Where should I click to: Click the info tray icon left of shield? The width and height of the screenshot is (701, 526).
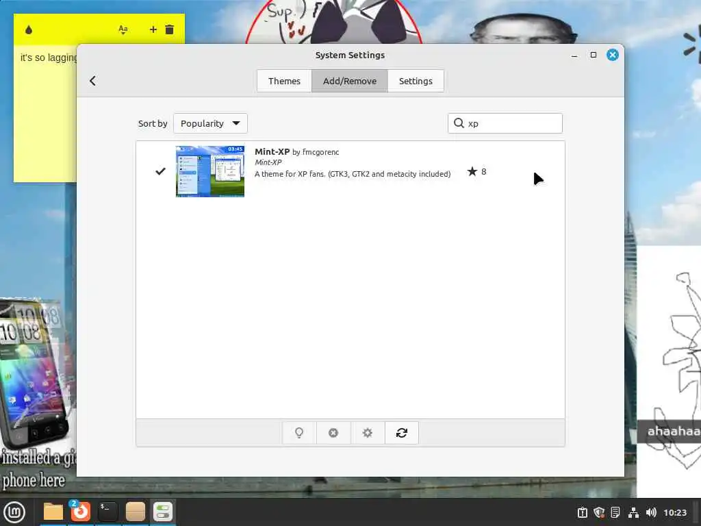(x=582, y=512)
